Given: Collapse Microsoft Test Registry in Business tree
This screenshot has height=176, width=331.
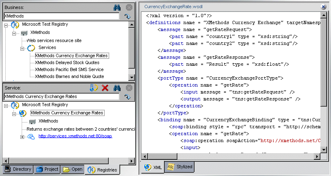Looking at the screenshot, I should [6, 25].
